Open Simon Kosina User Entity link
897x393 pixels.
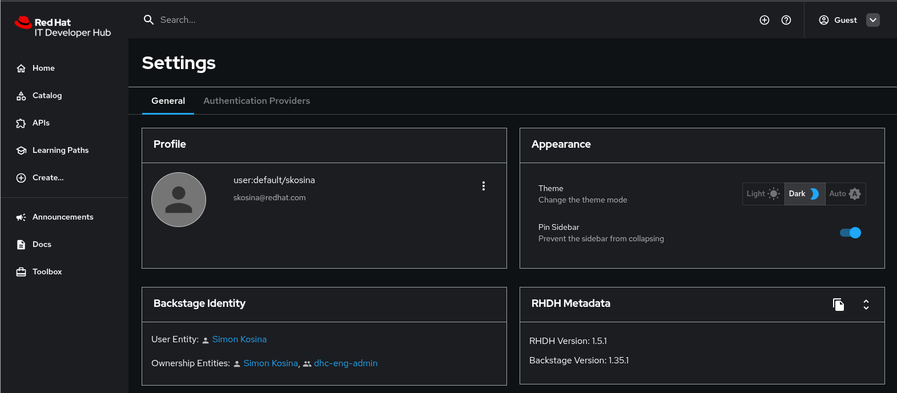click(239, 339)
